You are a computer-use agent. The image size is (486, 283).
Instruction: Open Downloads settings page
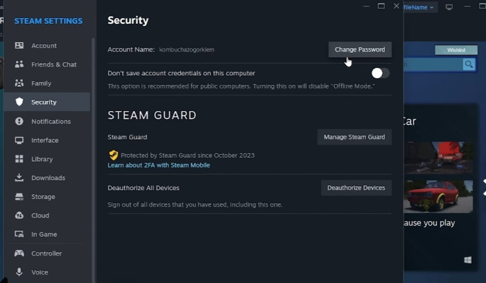[x=47, y=178]
